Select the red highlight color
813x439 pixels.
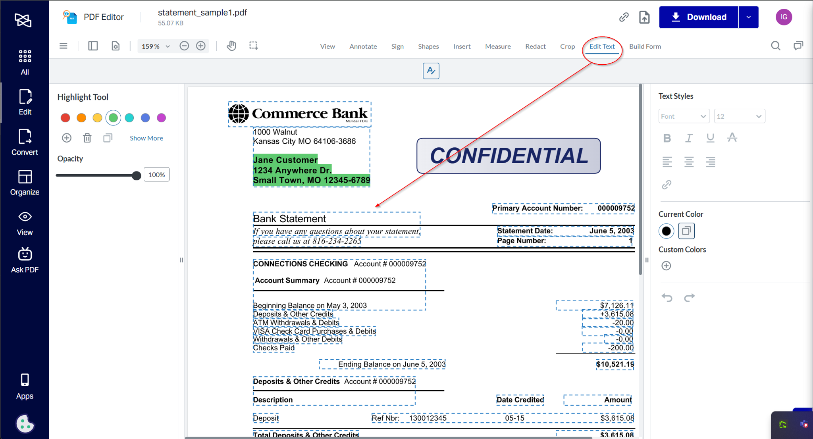click(x=66, y=118)
